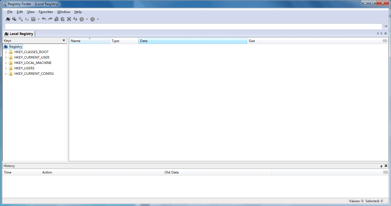Close the active Local Registry tab
This screenshot has width=391, height=206.
(x=386, y=34)
